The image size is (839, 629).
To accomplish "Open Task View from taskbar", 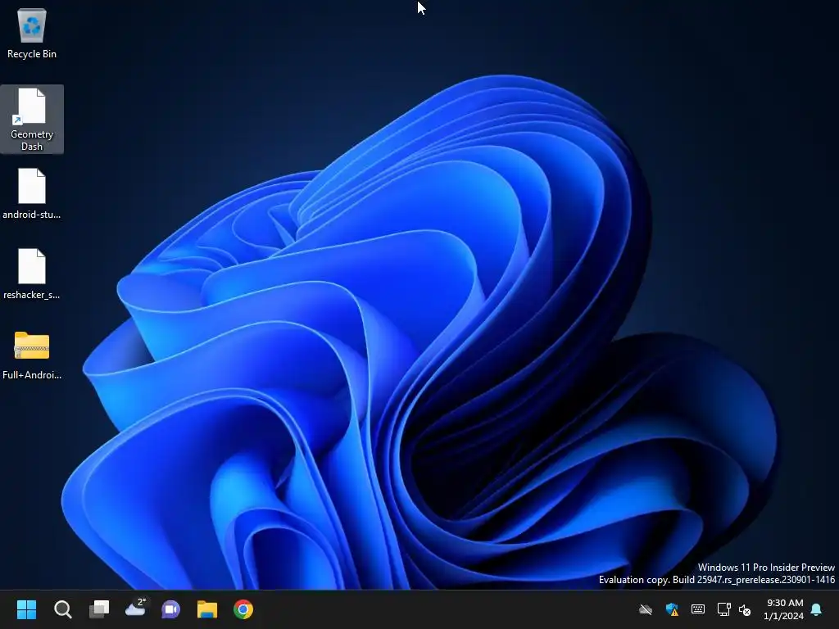I will click(99, 609).
